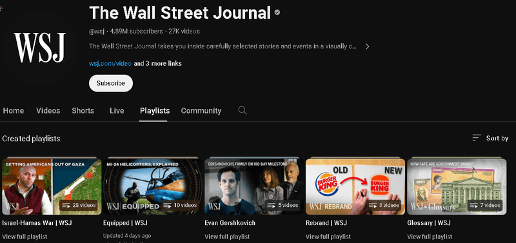Image resolution: width=516 pixels, height=243 pixels.
Task: Open the Israel-Hamas War playlist thumbnail
Action: coord(52,186)
